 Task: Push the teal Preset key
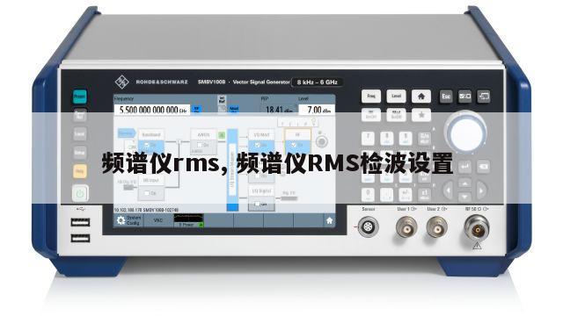click(x=79, y=97)
